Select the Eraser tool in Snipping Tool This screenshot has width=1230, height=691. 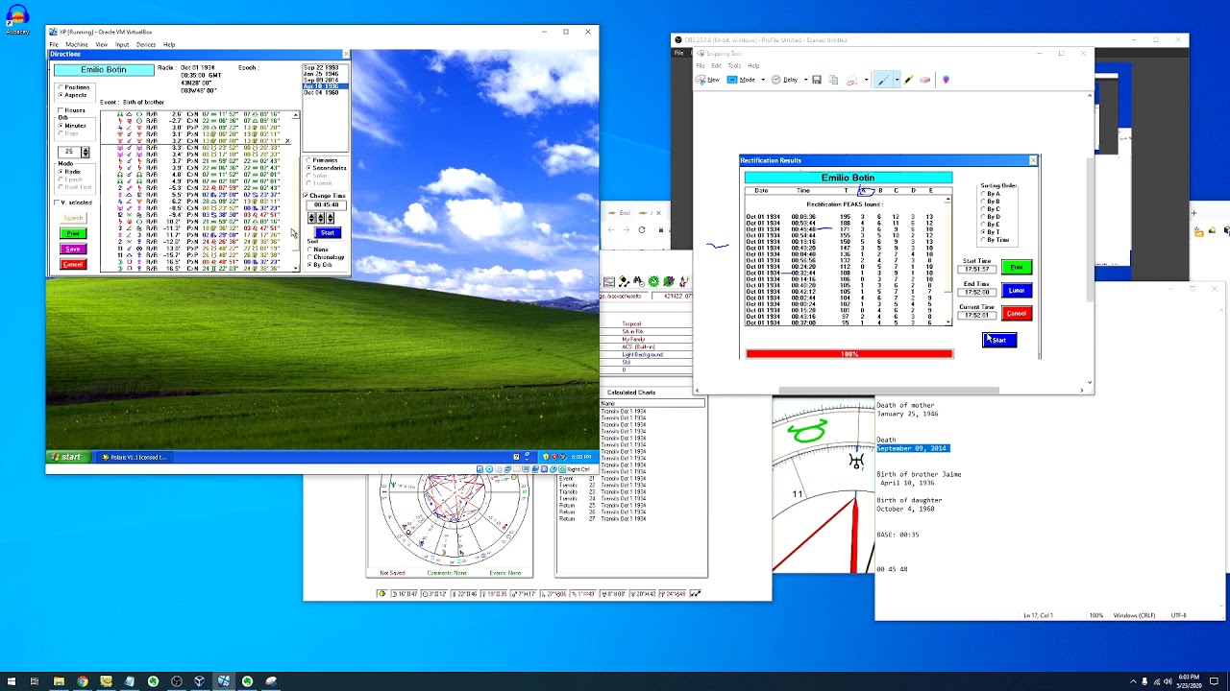925,80
